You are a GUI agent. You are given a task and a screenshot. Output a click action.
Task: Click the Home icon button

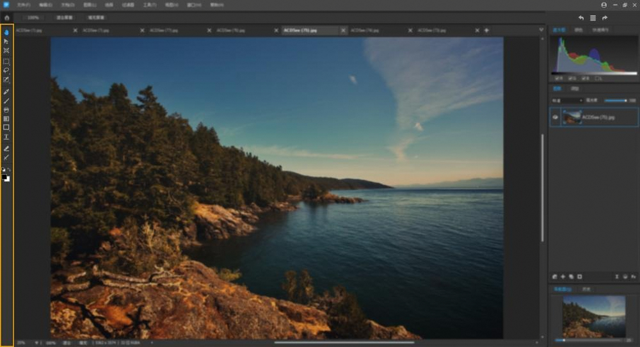pos(6,18)
